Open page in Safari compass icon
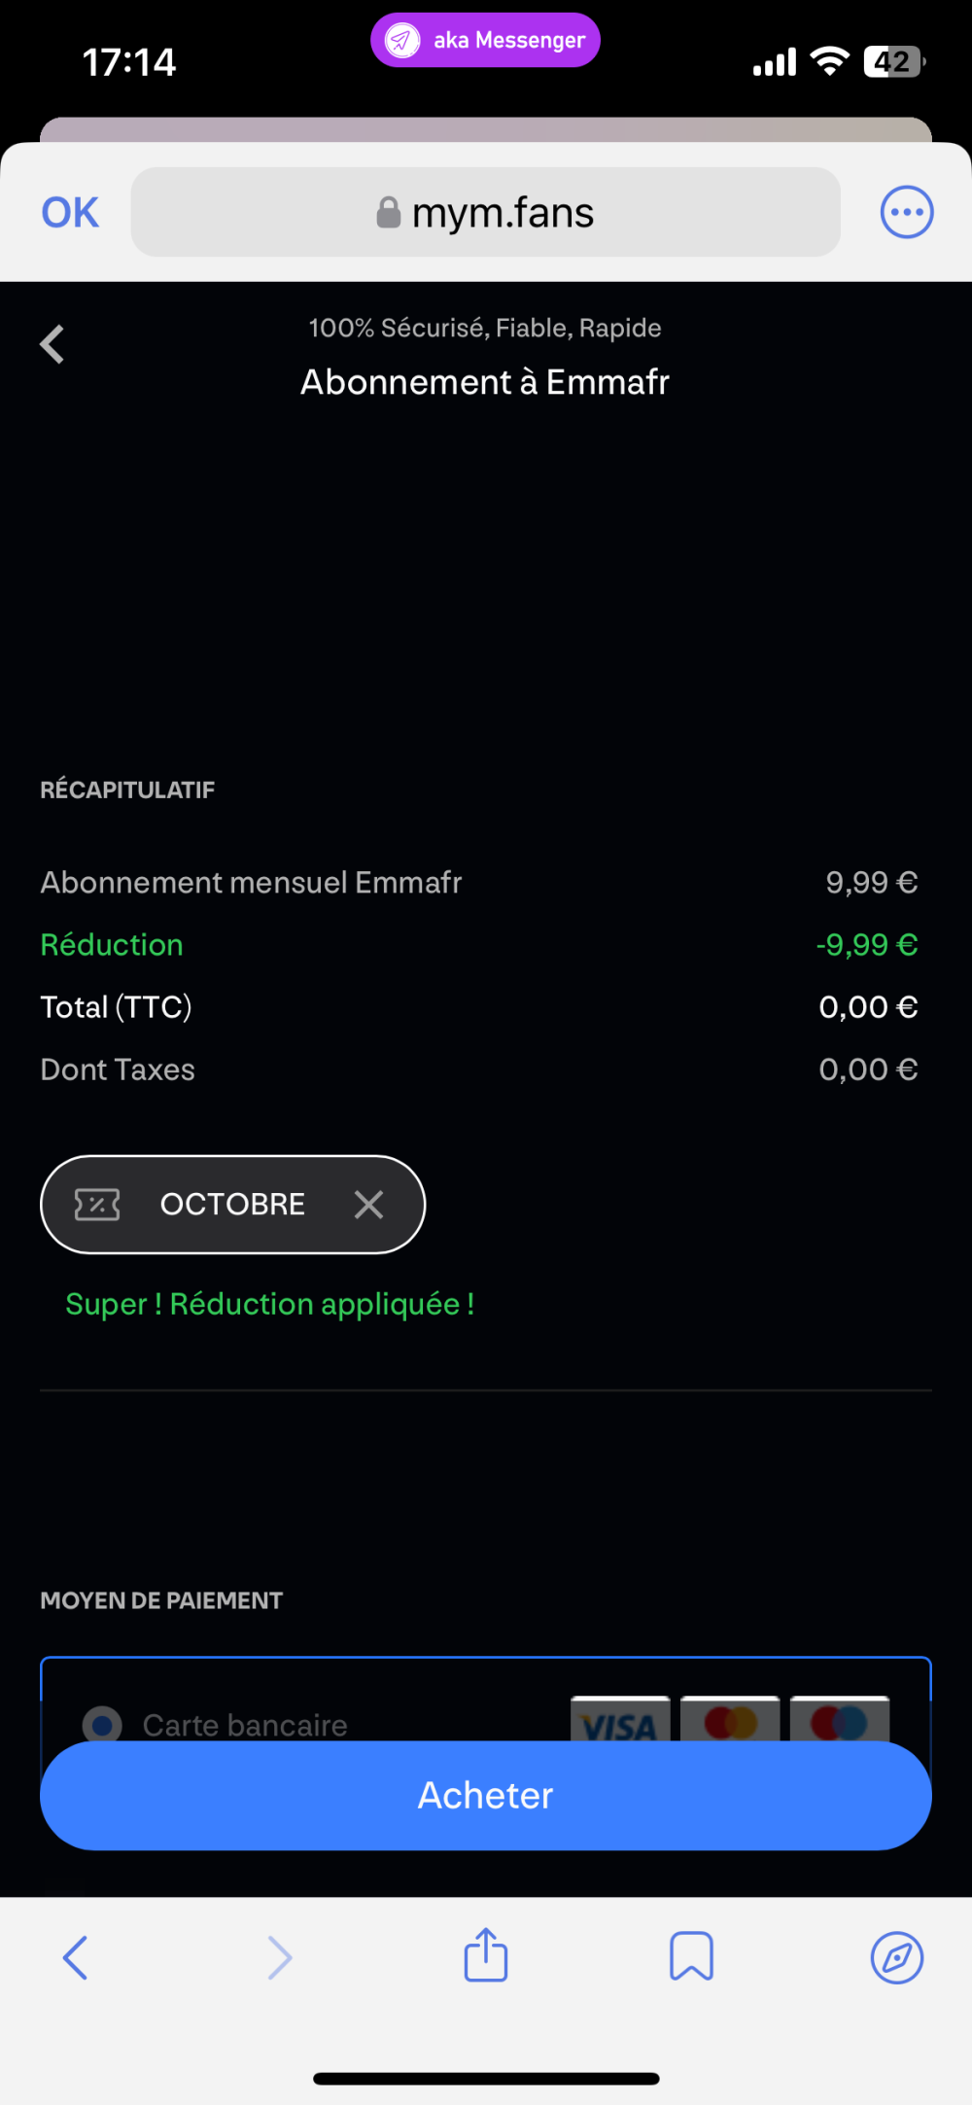The width and height of the screenshot is (972, 2105). [896, 1957]
